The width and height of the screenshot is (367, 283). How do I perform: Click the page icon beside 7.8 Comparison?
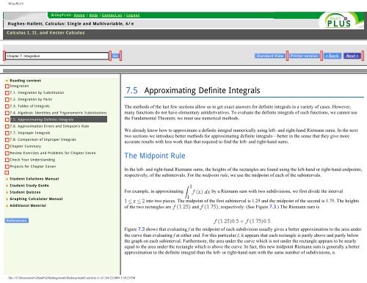coord(7,140)
